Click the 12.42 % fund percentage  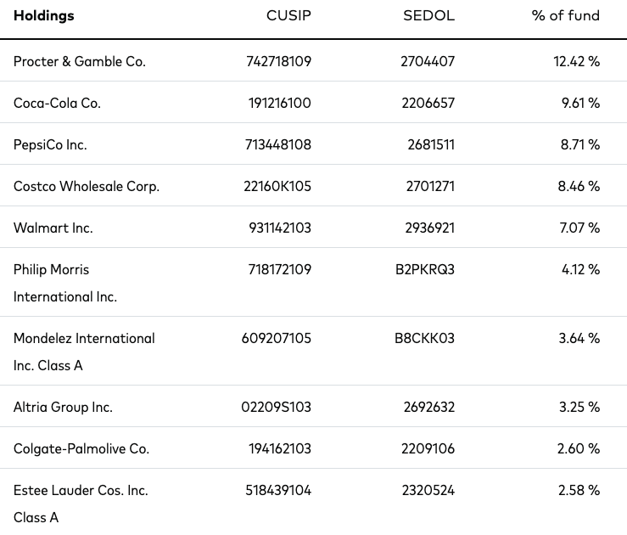pyautogui.click(x=577, y=61)
